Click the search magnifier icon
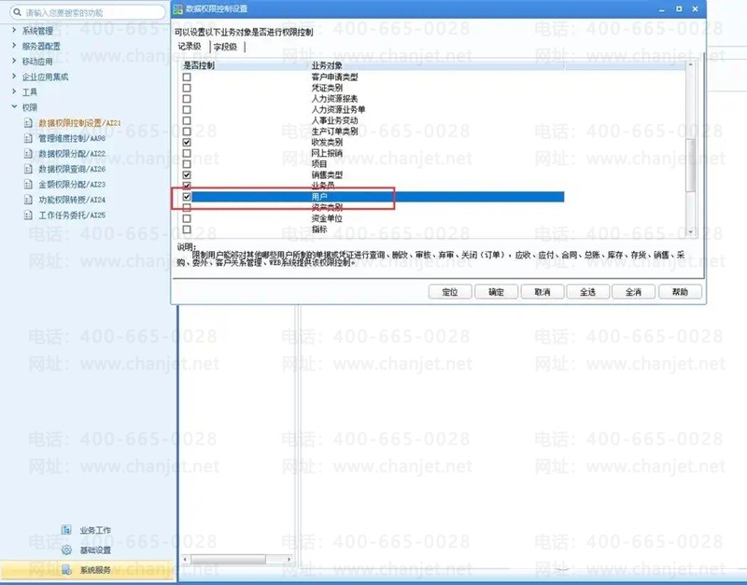The image size is (747, 585). [x=17, y=12]
